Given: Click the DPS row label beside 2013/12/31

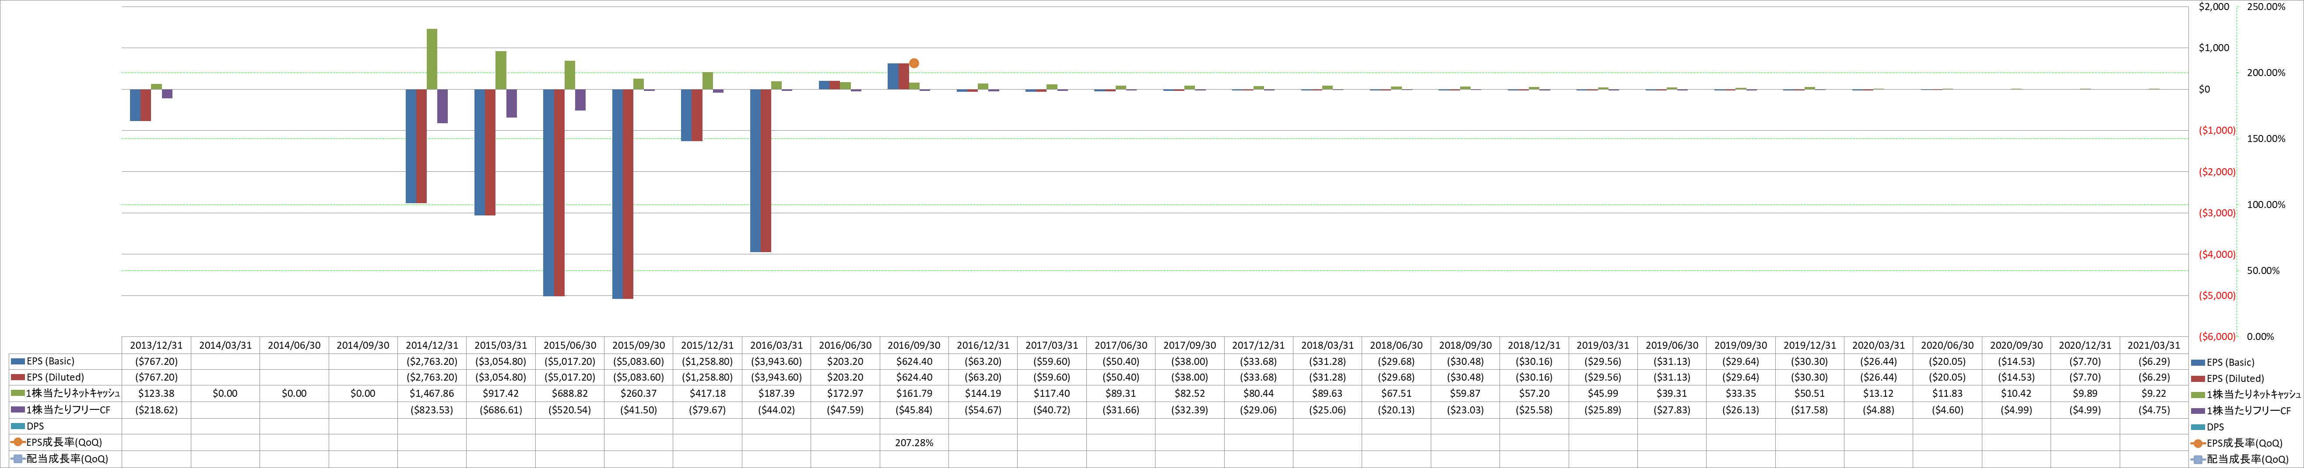Looking at the screenshot, I should click(36, 426).
